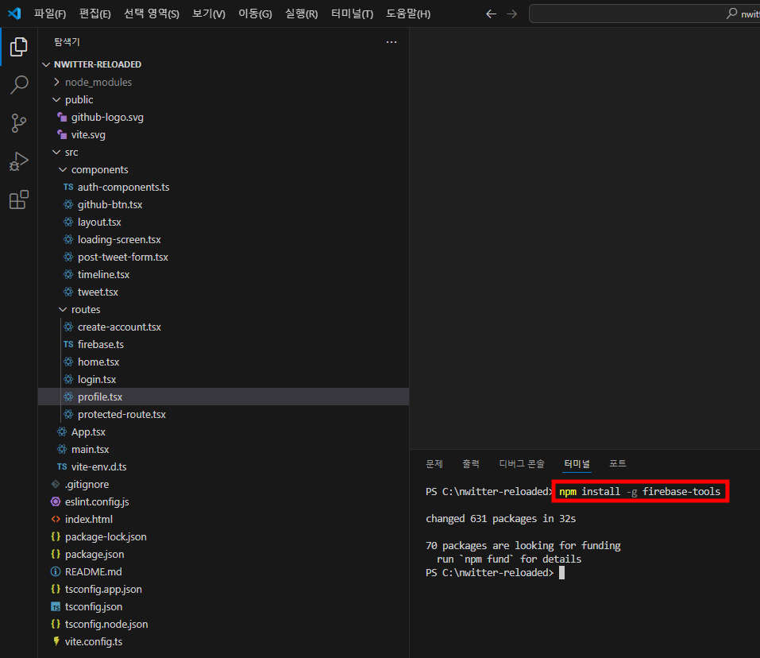Screen dimensions: 760x658
Task: Open explorer more actions ellipsis
Action: coord(392,42)
